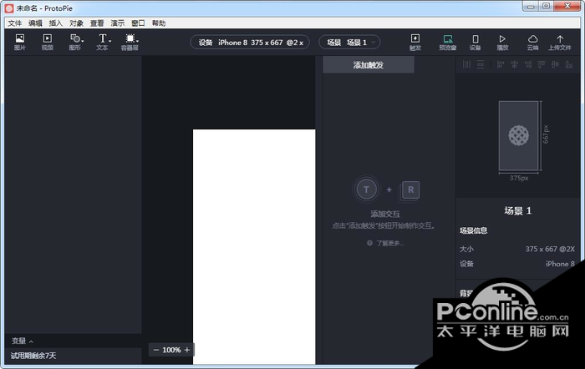The image size is (585, 369).
Task: Click the 触发 trigger toolbar icon
Action: click(415, 42)
